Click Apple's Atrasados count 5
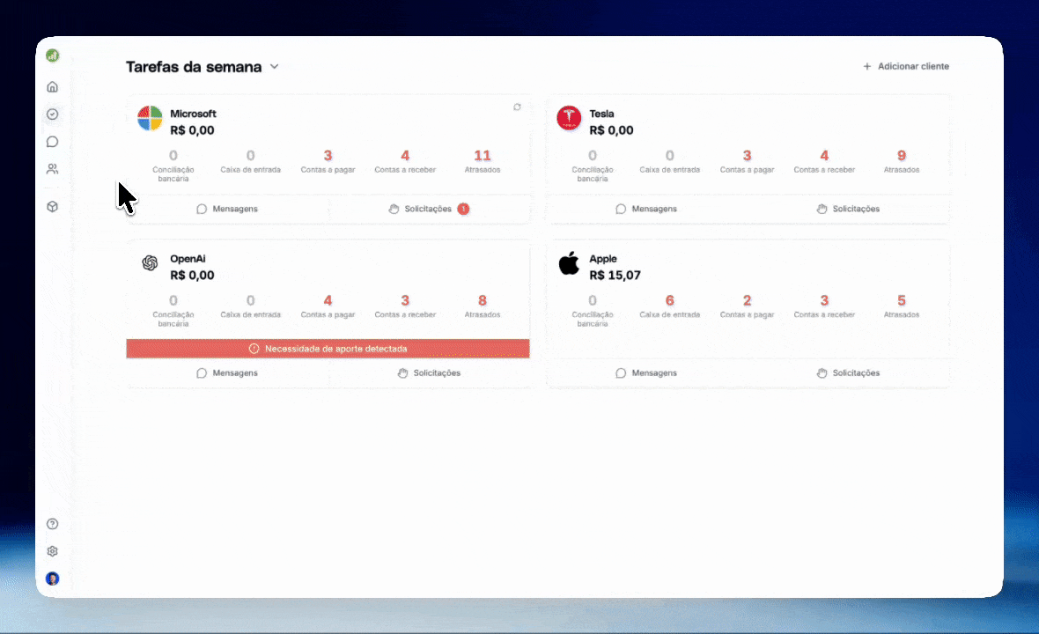This screenshot has height=634, width=1039. pos(901,301)
